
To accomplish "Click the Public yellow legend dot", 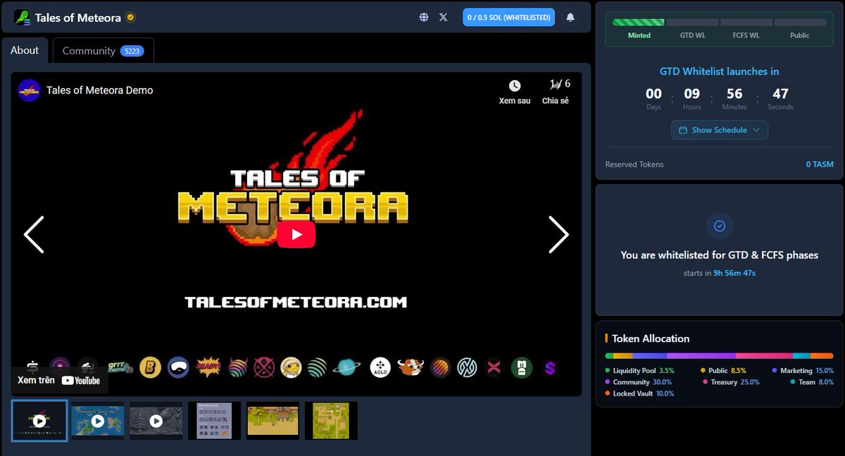I will tap(703, 370).
